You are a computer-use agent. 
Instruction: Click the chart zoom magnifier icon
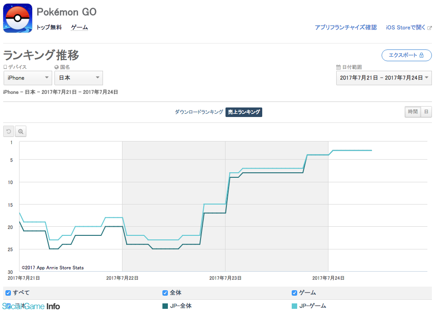pyautogui.click(x=20, y=132)
